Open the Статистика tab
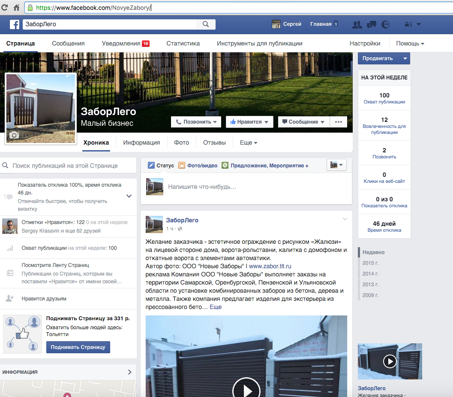The width and height of the screenshot is (453, 397). 183,43
